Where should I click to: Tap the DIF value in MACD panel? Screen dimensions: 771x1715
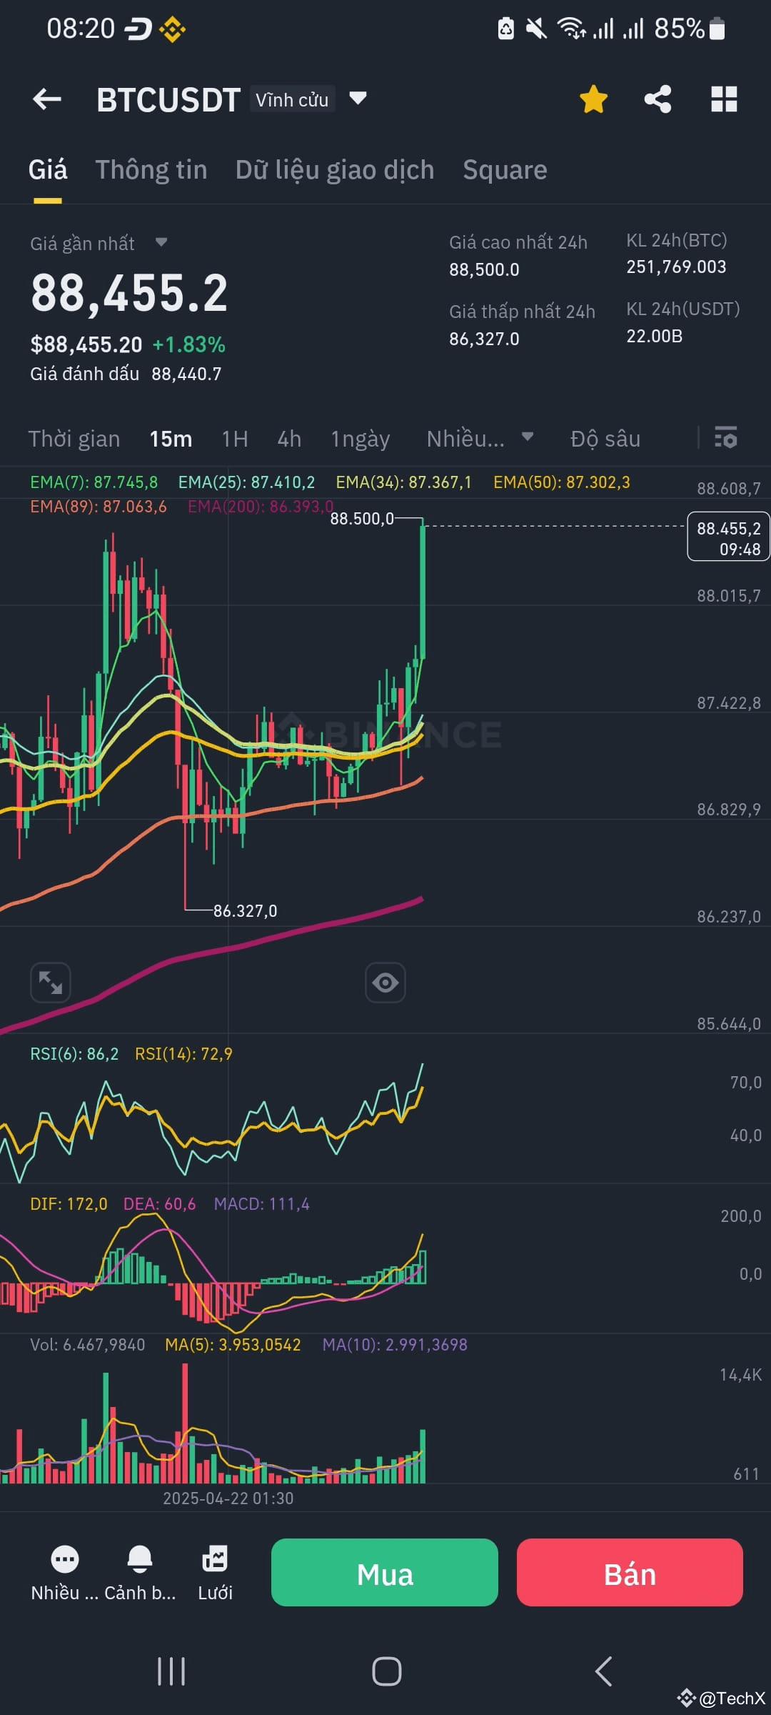(x=69, y=1204)
